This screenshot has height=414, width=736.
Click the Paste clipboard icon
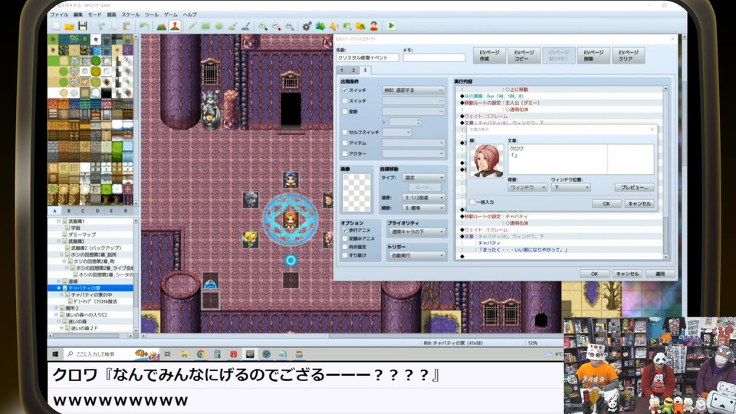(127, 26)
